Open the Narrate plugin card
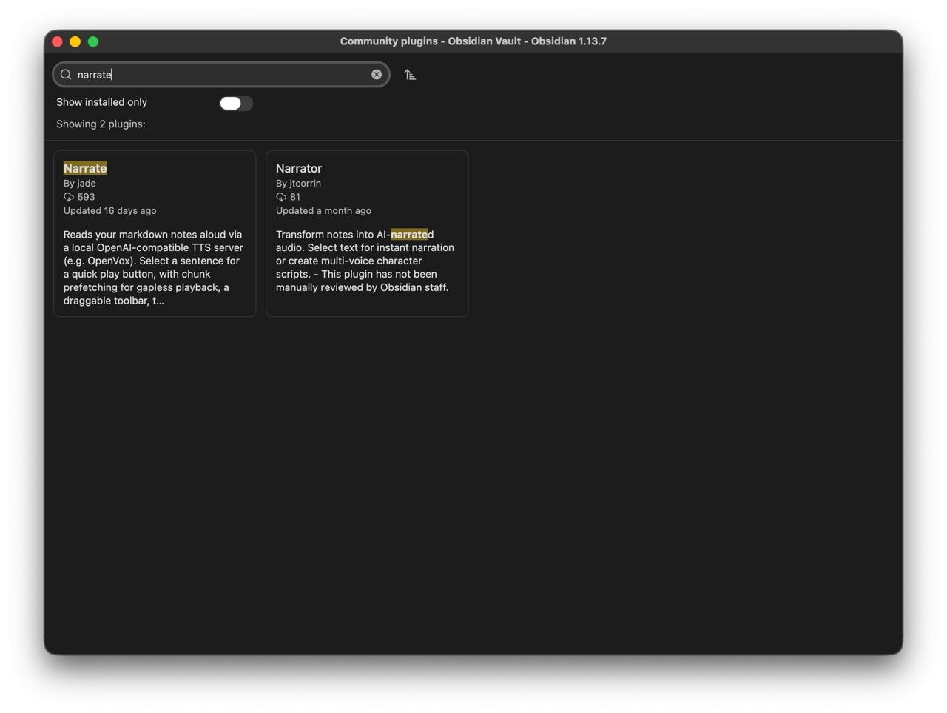 [x=155, y=234]
